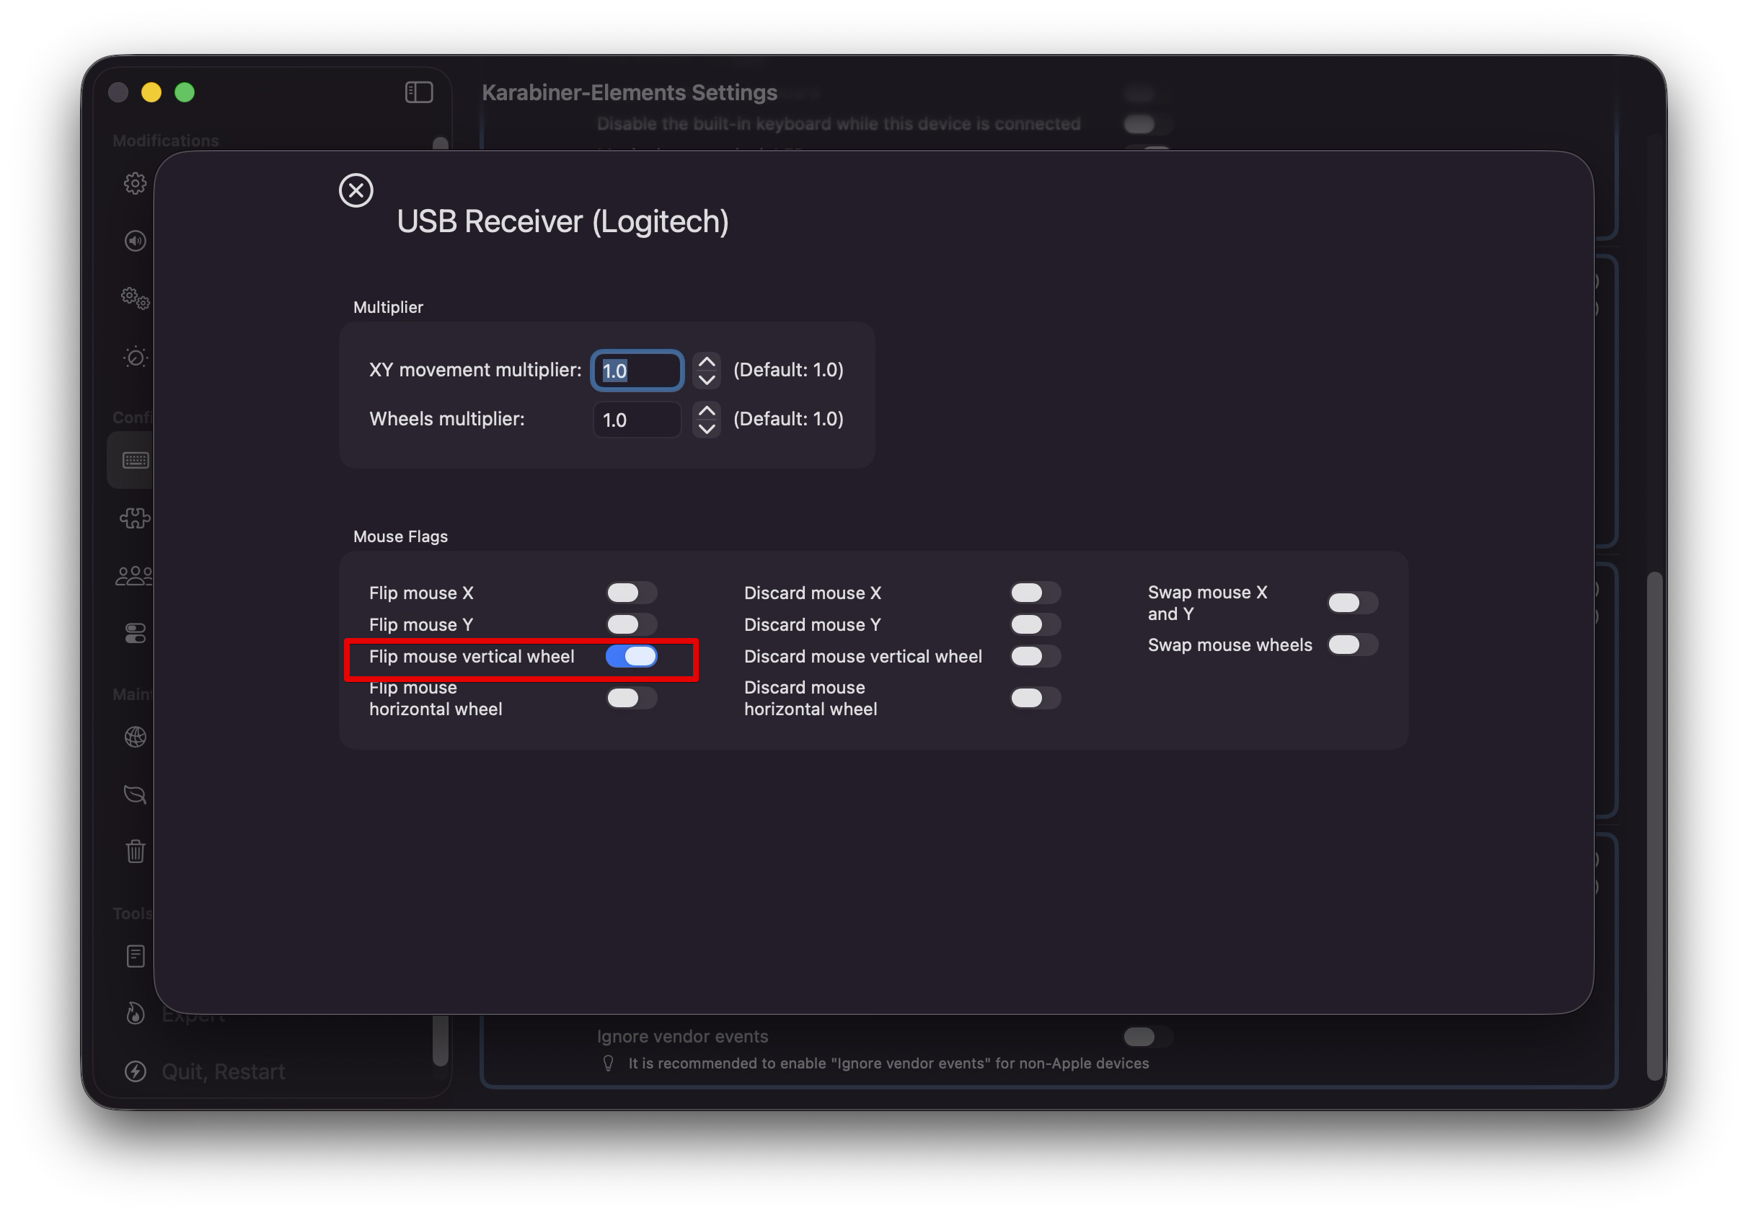Increase Wheels multiplier with up arrow
Viewport: 1748px width, 1217px height.
point(707,411)
